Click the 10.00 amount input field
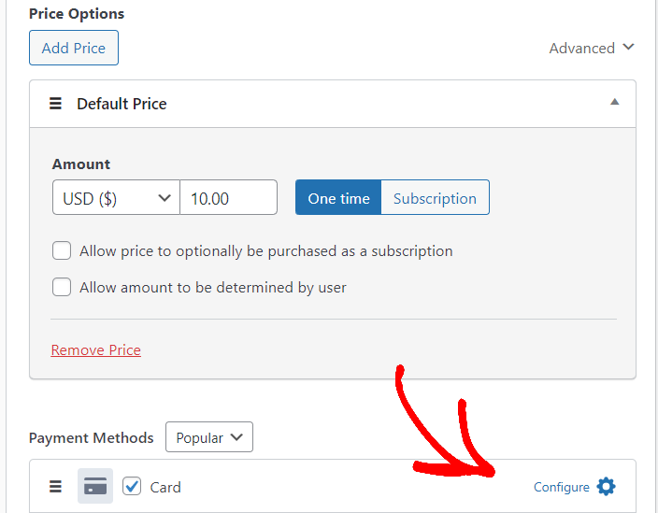The width and height of the screenshot is (658, 513). (229, 198)
